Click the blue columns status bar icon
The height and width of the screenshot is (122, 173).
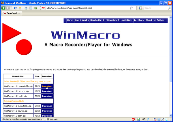click(159, 119)
